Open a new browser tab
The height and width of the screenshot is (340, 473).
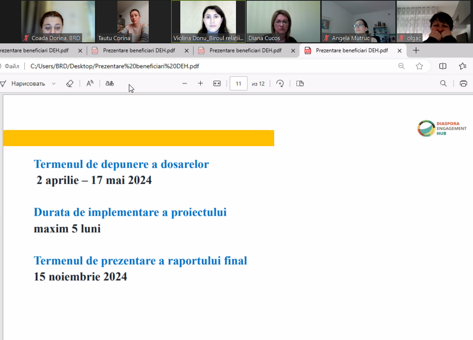(416, 51)
